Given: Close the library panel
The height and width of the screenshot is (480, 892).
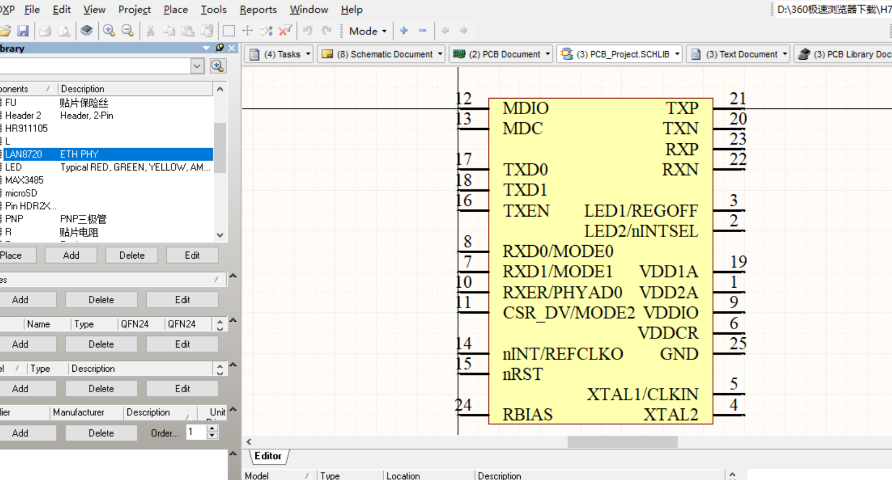Looking at the screenshot, I should (x=232, y=48).
